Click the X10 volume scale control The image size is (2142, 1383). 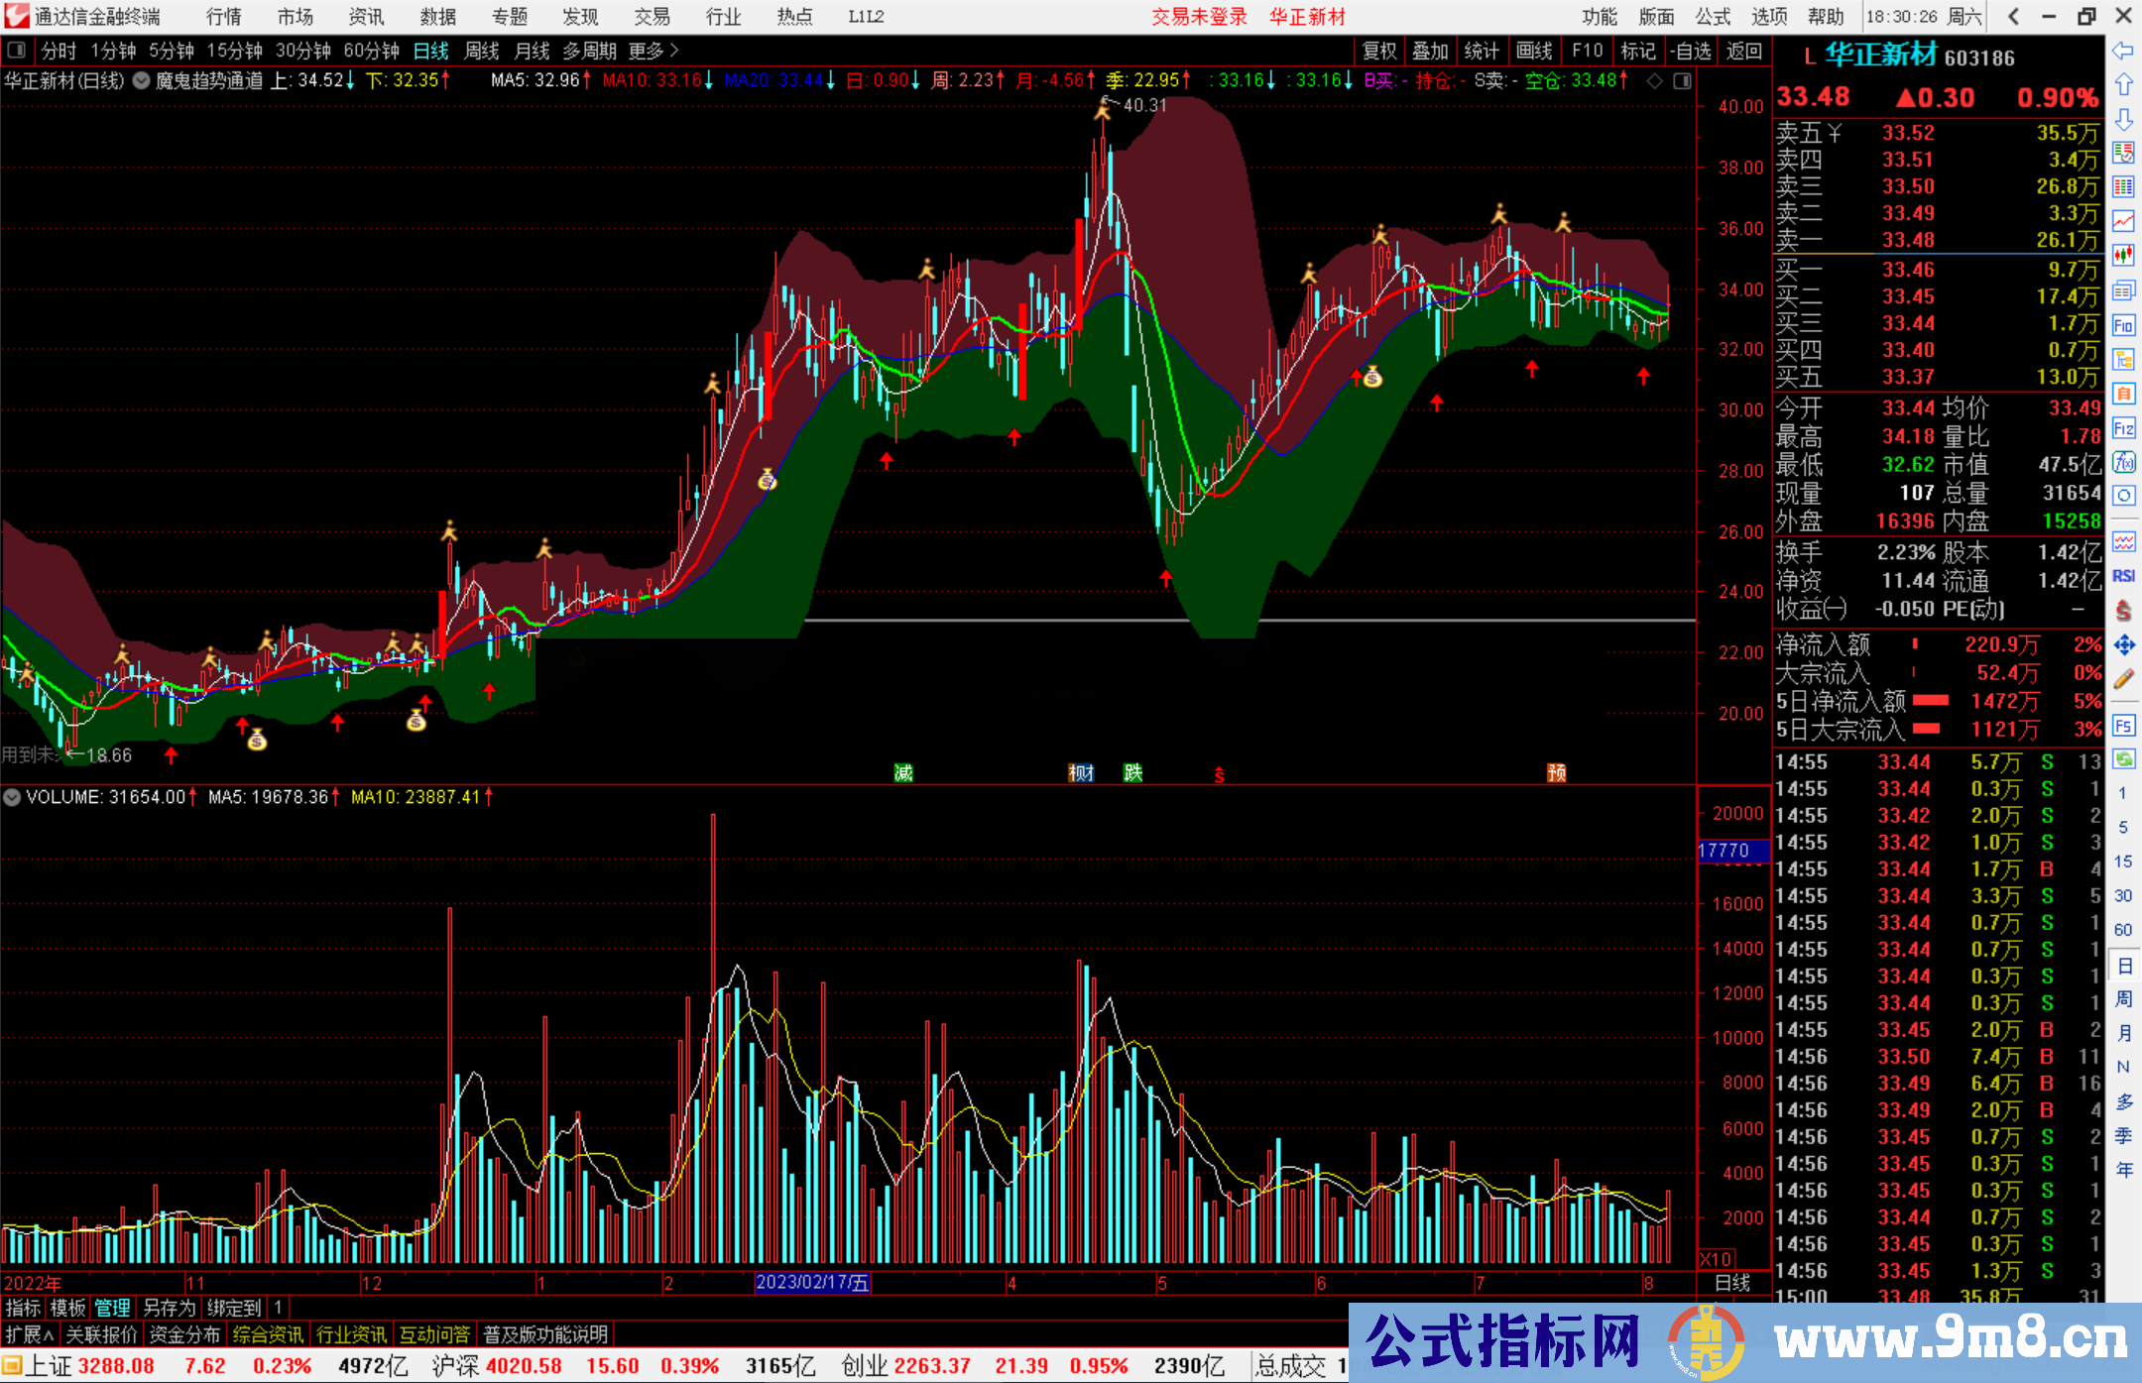tap(1717, 1258)
